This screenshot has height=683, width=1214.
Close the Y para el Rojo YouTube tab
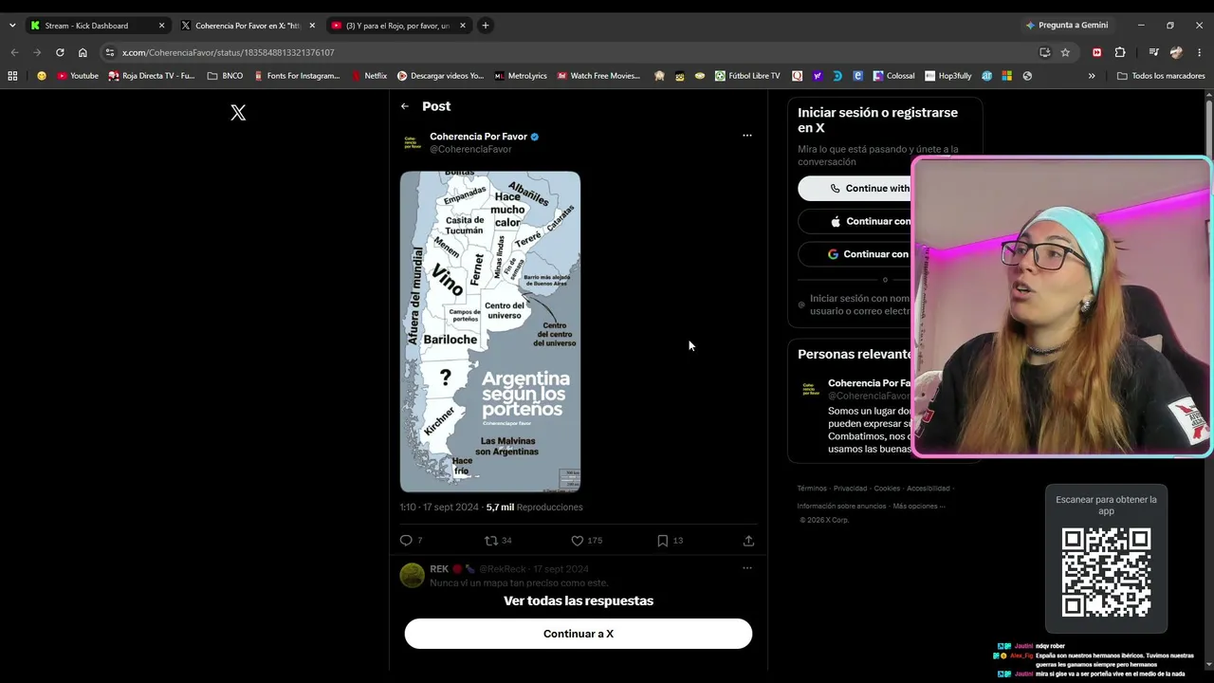[x=463, y=26]
